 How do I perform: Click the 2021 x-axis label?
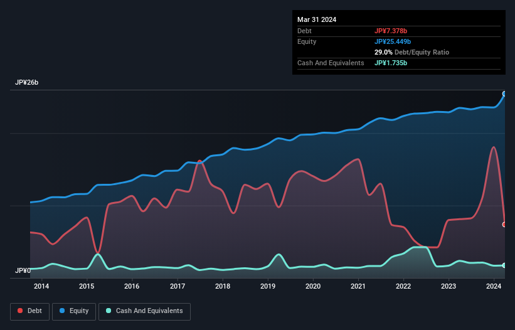(x=358, y=286)
